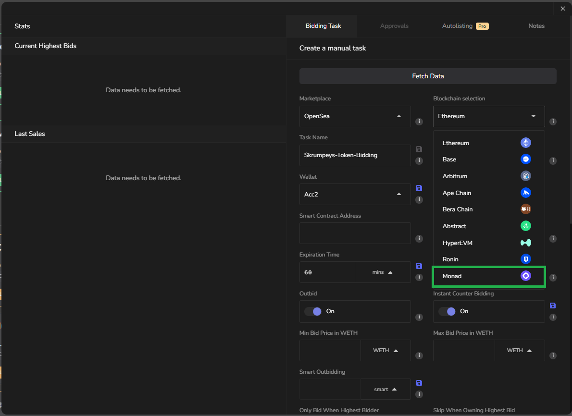Click the save icon beside Expiration Time

click(419, 266)
